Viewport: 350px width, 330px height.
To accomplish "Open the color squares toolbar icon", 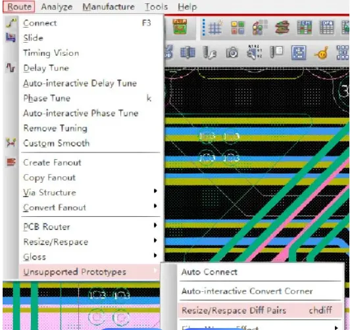I will pyautogui.click(x=238, y=28).
